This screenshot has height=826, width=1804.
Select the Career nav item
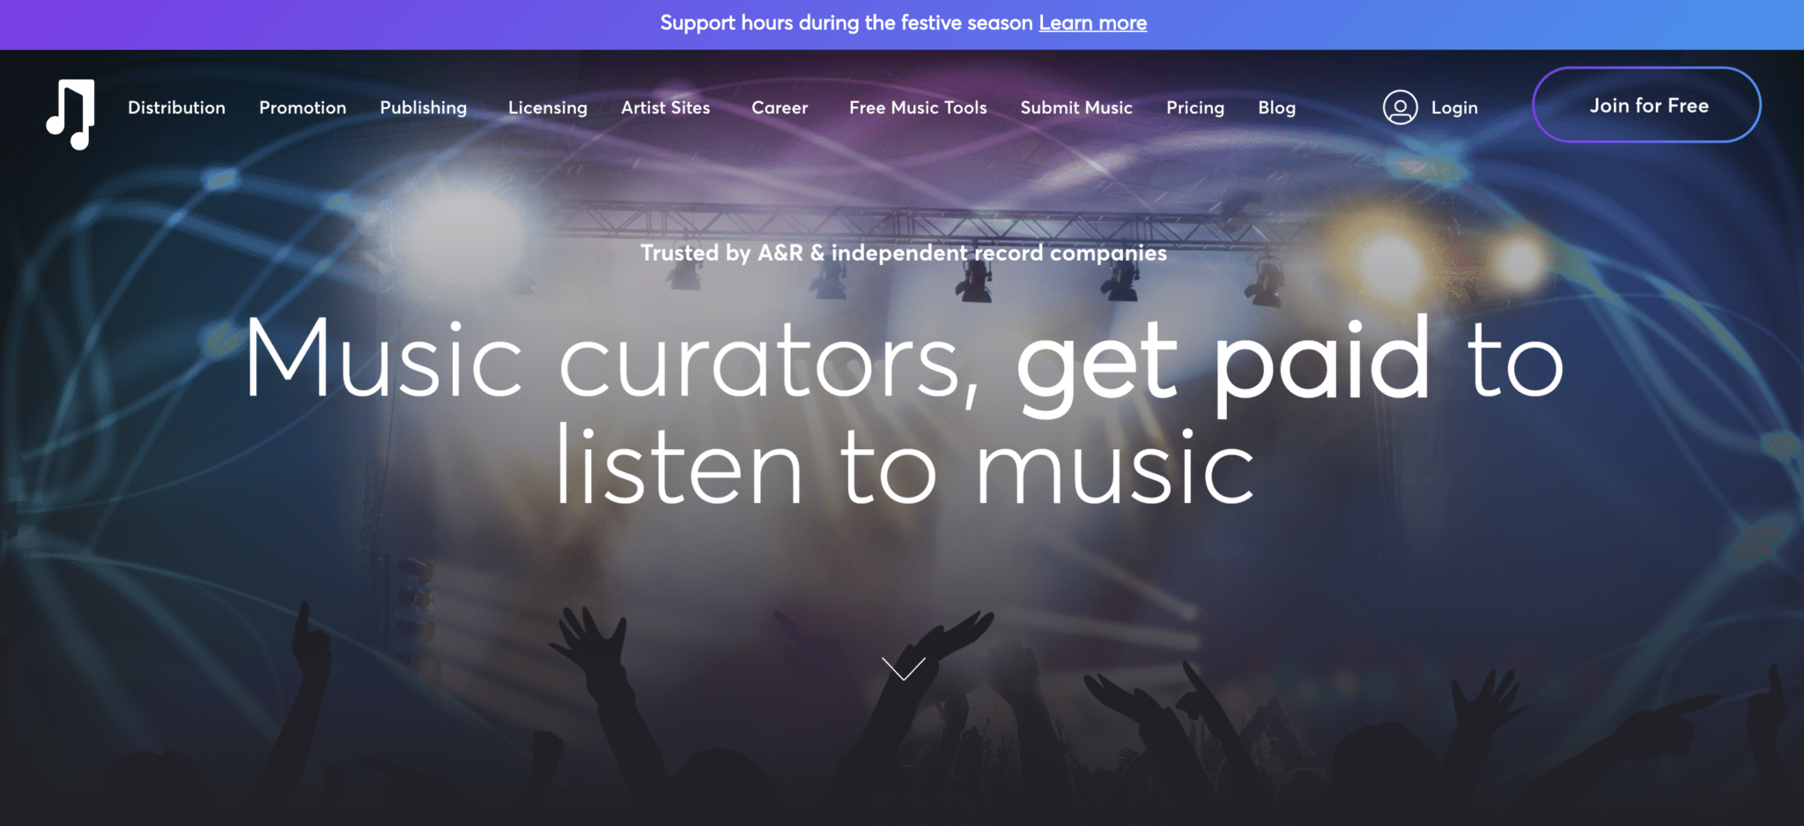pyautogui.click(x=780, y=107)
